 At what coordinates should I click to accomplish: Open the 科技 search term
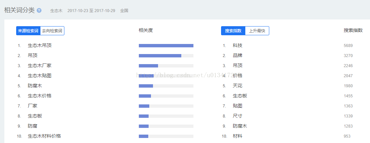coord(237,46)
